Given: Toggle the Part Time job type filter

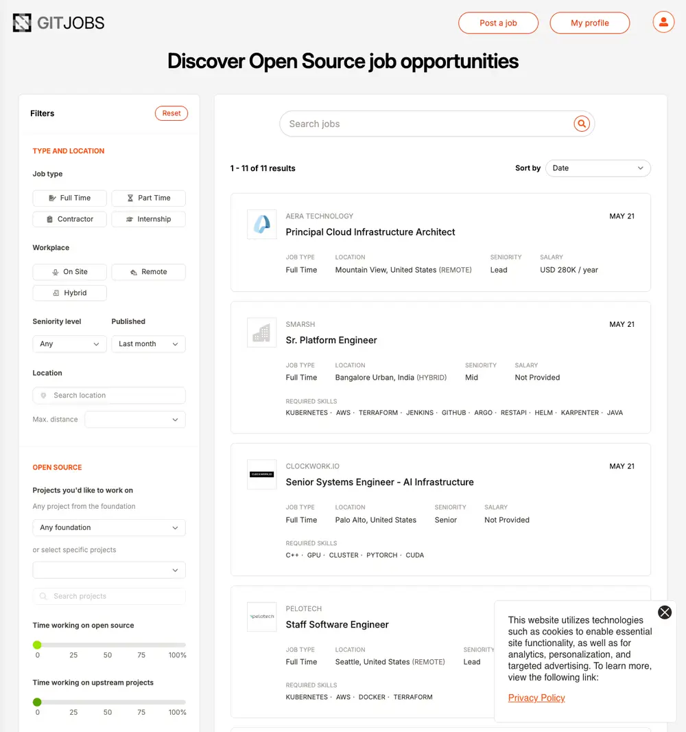Looking at the screenshot, I should click(x=149, y=198).
